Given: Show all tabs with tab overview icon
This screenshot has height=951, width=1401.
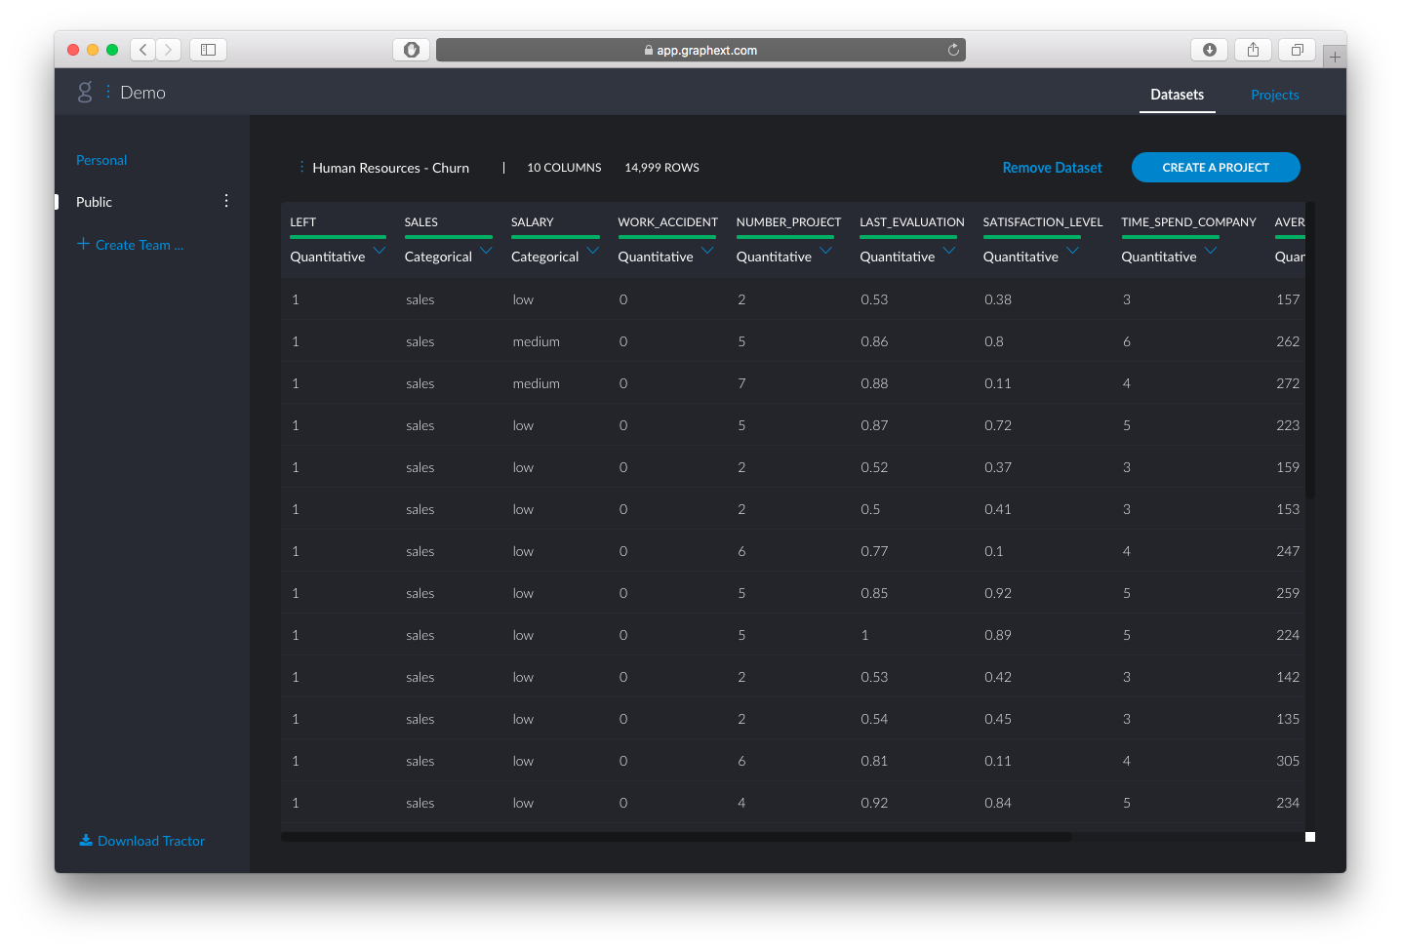Looking at the screenshot, I should (1297, 50).
